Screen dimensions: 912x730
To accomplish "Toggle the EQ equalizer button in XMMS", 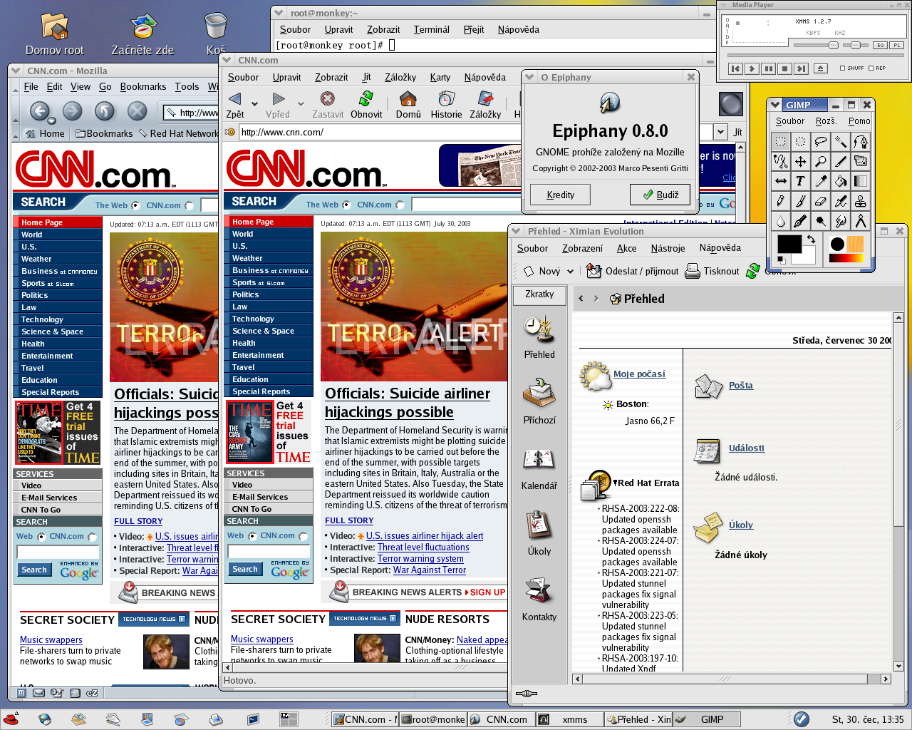I will point(880,45).
